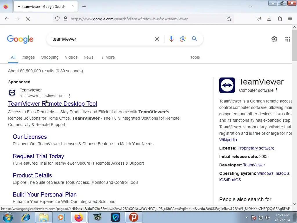Viewport: 297px width, 223px height.
Task: Close the teamviewer Google Search tab
Action: 73,6
